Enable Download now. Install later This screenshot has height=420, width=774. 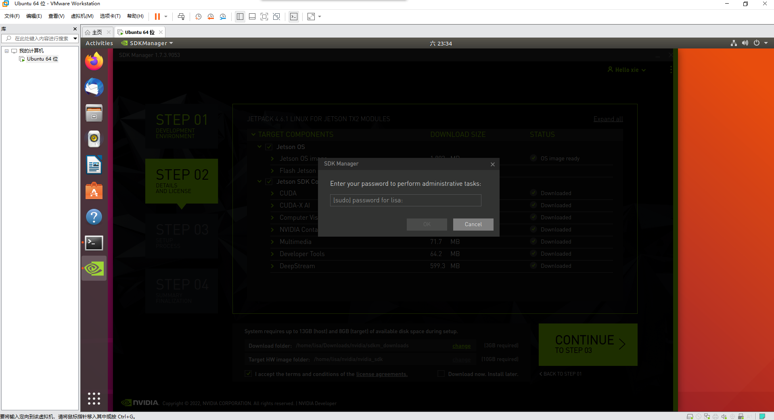point(441,374)
